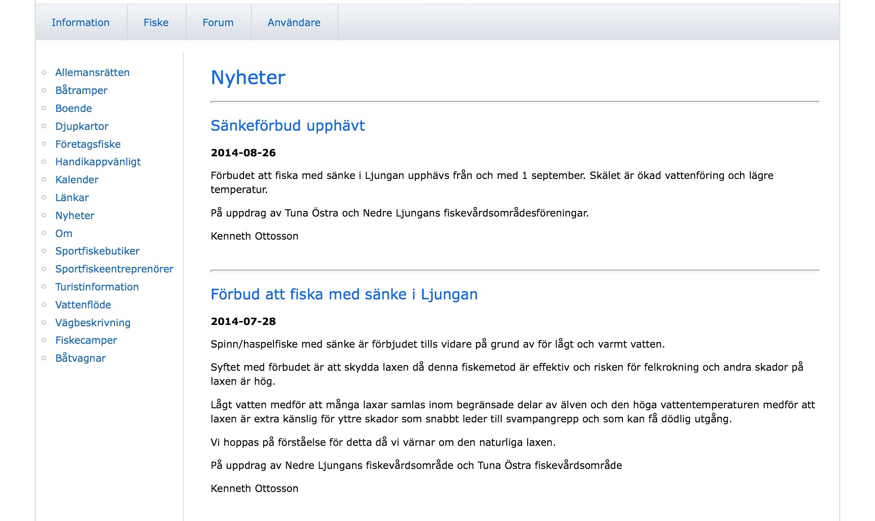
Task: Visit the Handikappvänligt page
Action: coord(98,162)
